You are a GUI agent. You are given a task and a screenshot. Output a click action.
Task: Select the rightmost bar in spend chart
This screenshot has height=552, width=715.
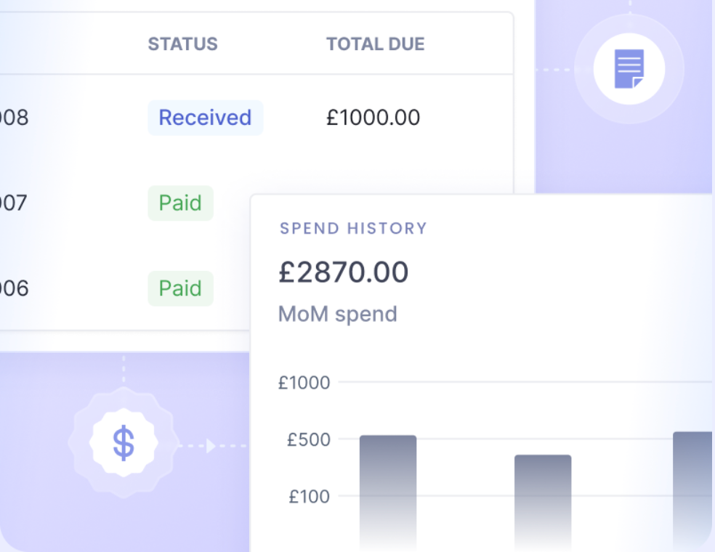coord(692,487)
